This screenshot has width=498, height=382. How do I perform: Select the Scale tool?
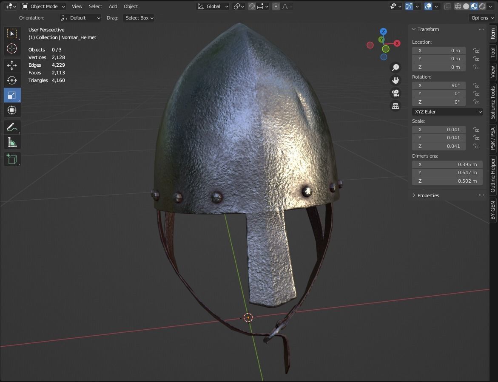point(12,95)
